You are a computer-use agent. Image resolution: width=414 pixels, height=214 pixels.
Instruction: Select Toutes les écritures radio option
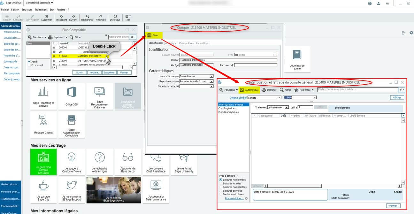pos(220,194)
